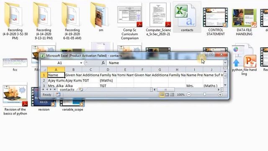
Task: Click cell E1 Yomi Name
Action: click(x=125, y=75)
